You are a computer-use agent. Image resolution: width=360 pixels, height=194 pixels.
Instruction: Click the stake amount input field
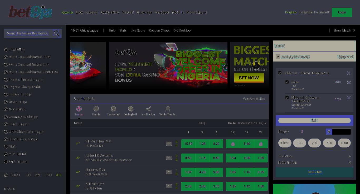[x=341, y=132]
